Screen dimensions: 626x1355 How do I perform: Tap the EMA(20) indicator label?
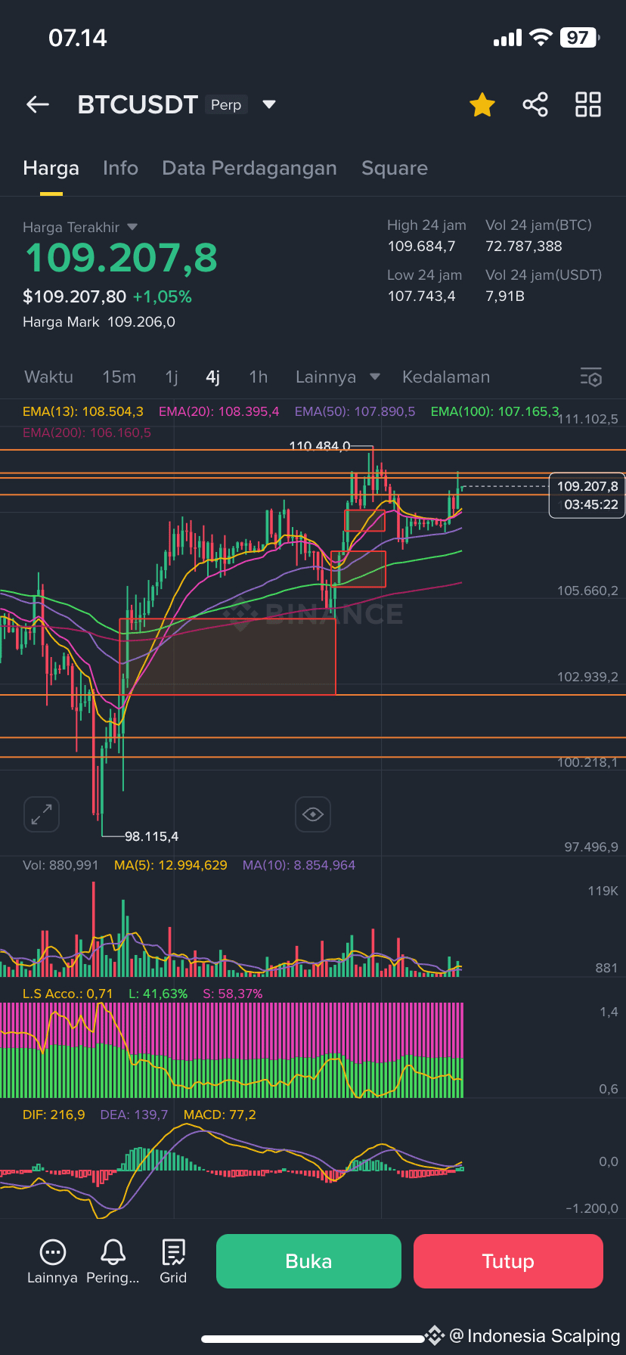click(x=218, y=411)
